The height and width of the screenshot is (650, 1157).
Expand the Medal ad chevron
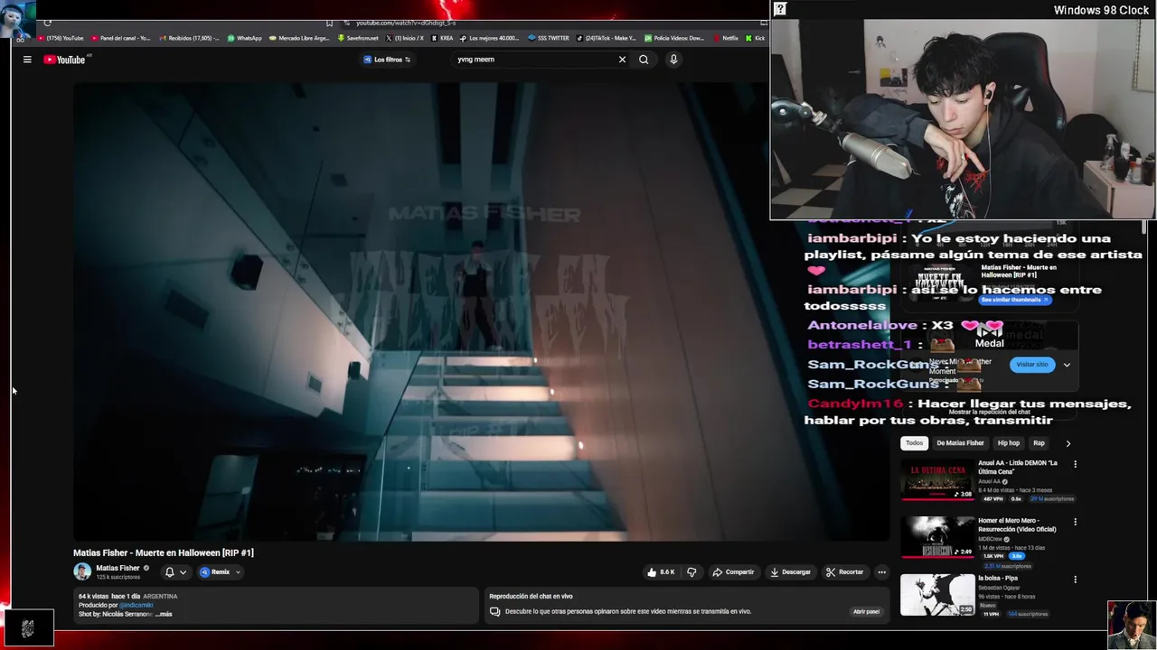coord(1067,365)
